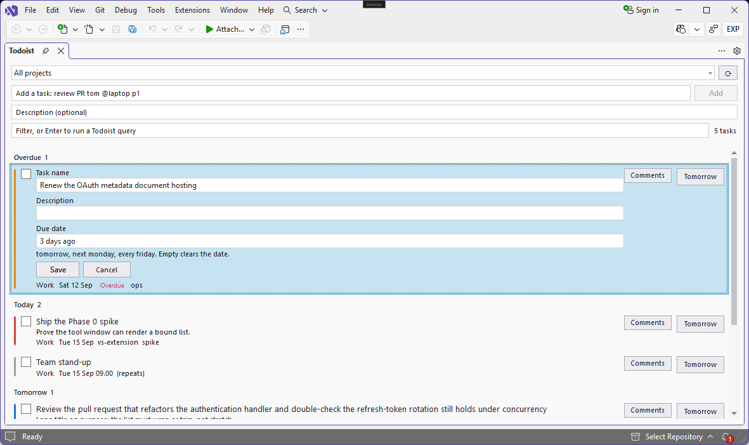The height and width of the screenshot is (445, 749).
Task: Click the Search magnifier in menu bar
Action: click(x=287, y=10)
